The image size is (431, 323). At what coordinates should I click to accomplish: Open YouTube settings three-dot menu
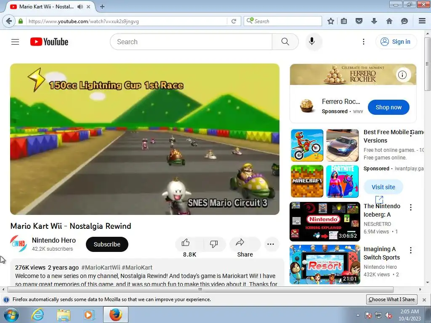tap(363, 42)
